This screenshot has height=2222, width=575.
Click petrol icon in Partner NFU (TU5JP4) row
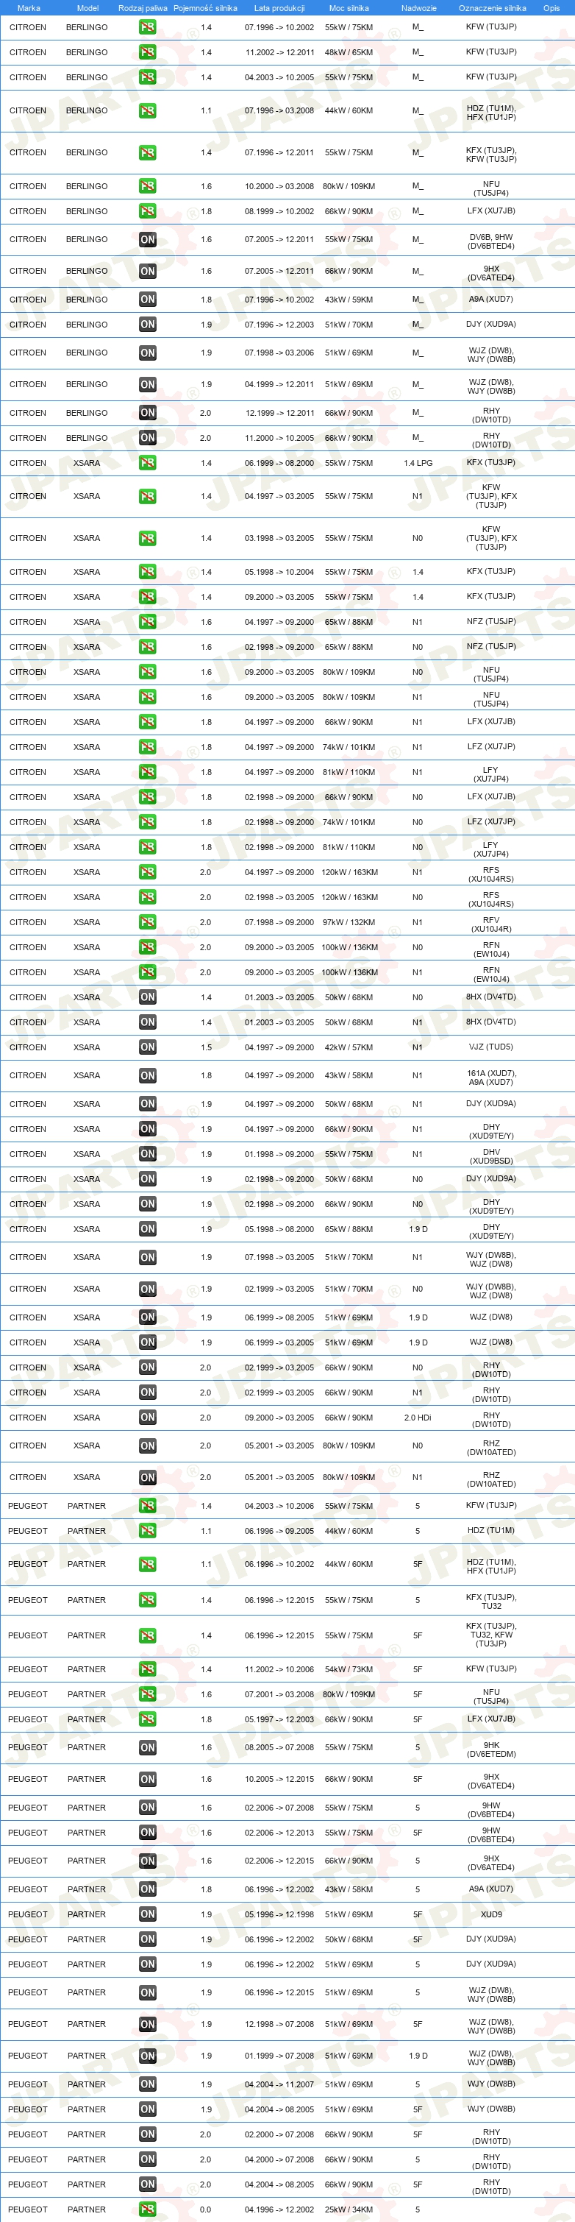(147, 1694)
